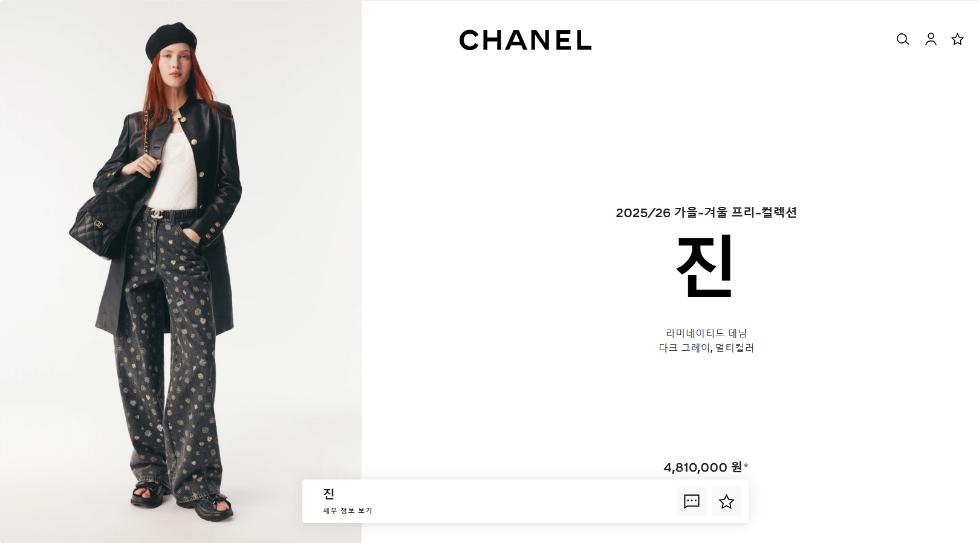Click the CC belt buckle on model
The image size is (979, 543).
[157, 213]
